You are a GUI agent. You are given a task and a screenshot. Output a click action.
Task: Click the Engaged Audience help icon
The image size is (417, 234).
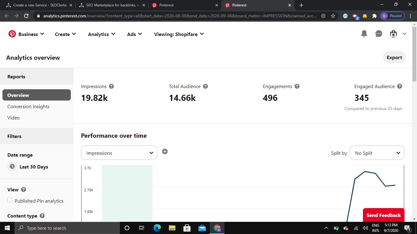click(x=400, y=86)
